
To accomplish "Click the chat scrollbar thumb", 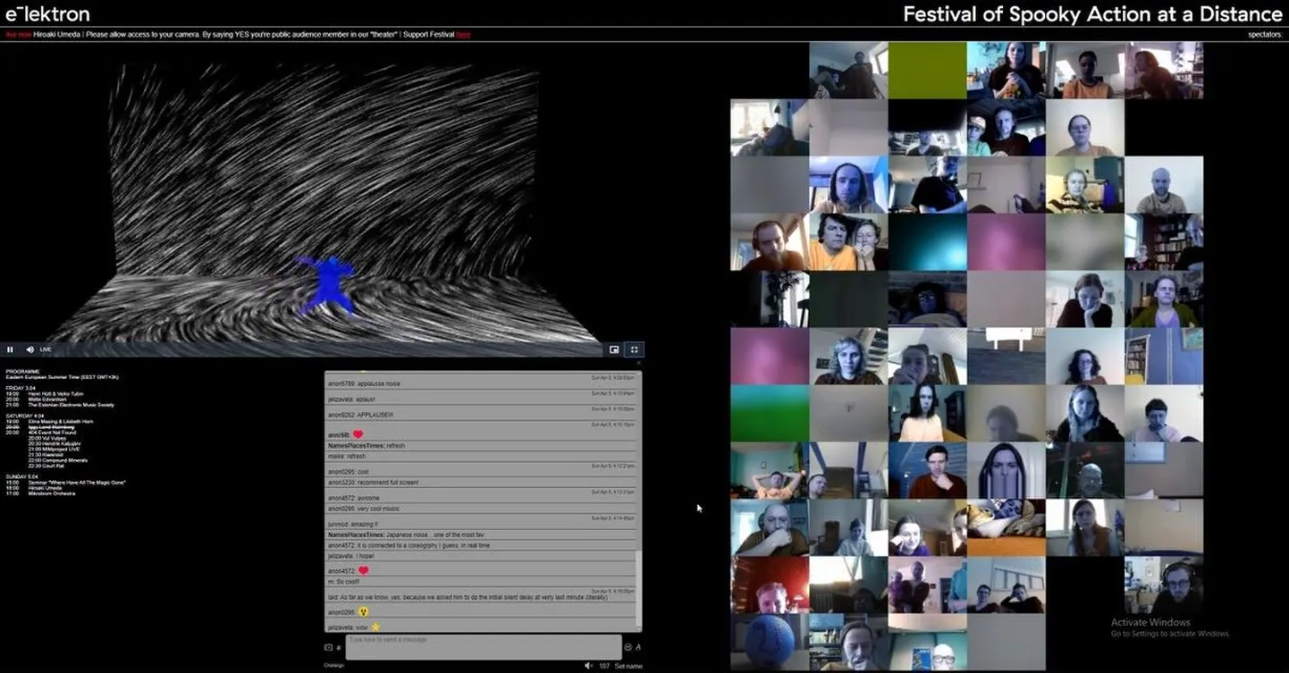I will (638, 588).
